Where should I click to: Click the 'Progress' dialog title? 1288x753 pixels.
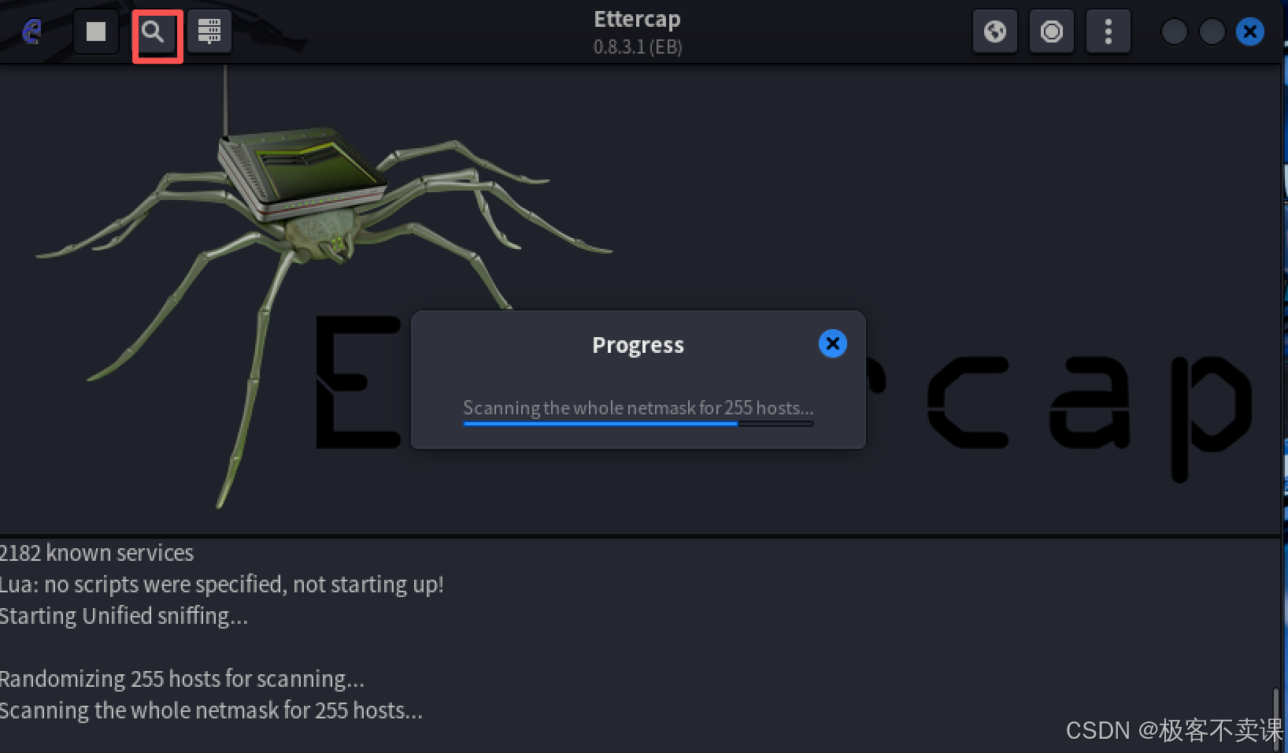[x=638, y=345]
